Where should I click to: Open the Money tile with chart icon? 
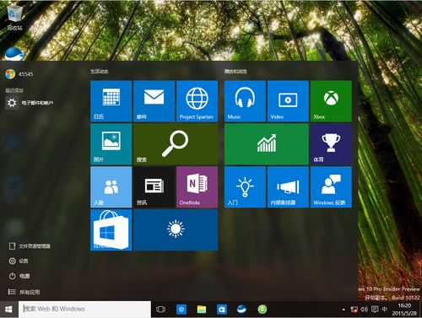pos(267,144)
